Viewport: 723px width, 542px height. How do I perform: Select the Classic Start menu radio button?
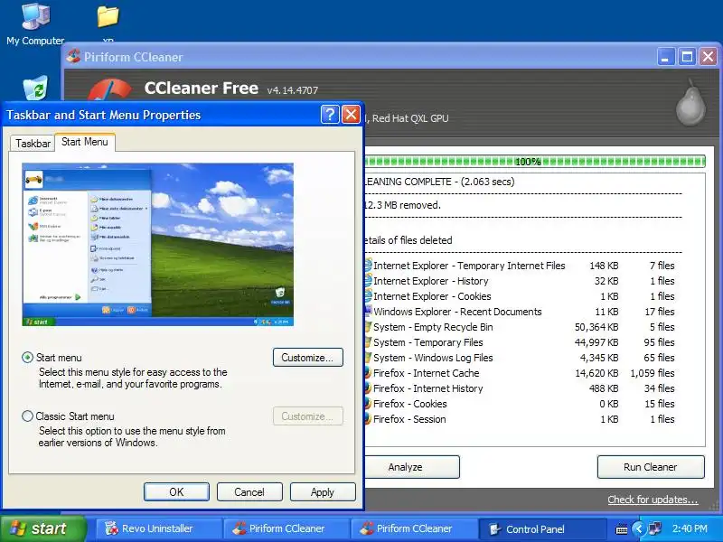coord(27,416)
